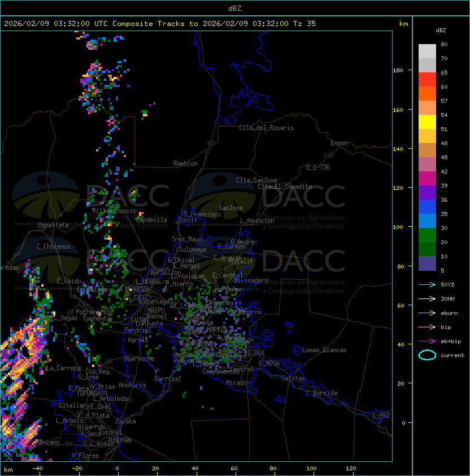Click the 'Divisadero' map label
The width and height of the screenshot is (470, 476).
point(251,280)
